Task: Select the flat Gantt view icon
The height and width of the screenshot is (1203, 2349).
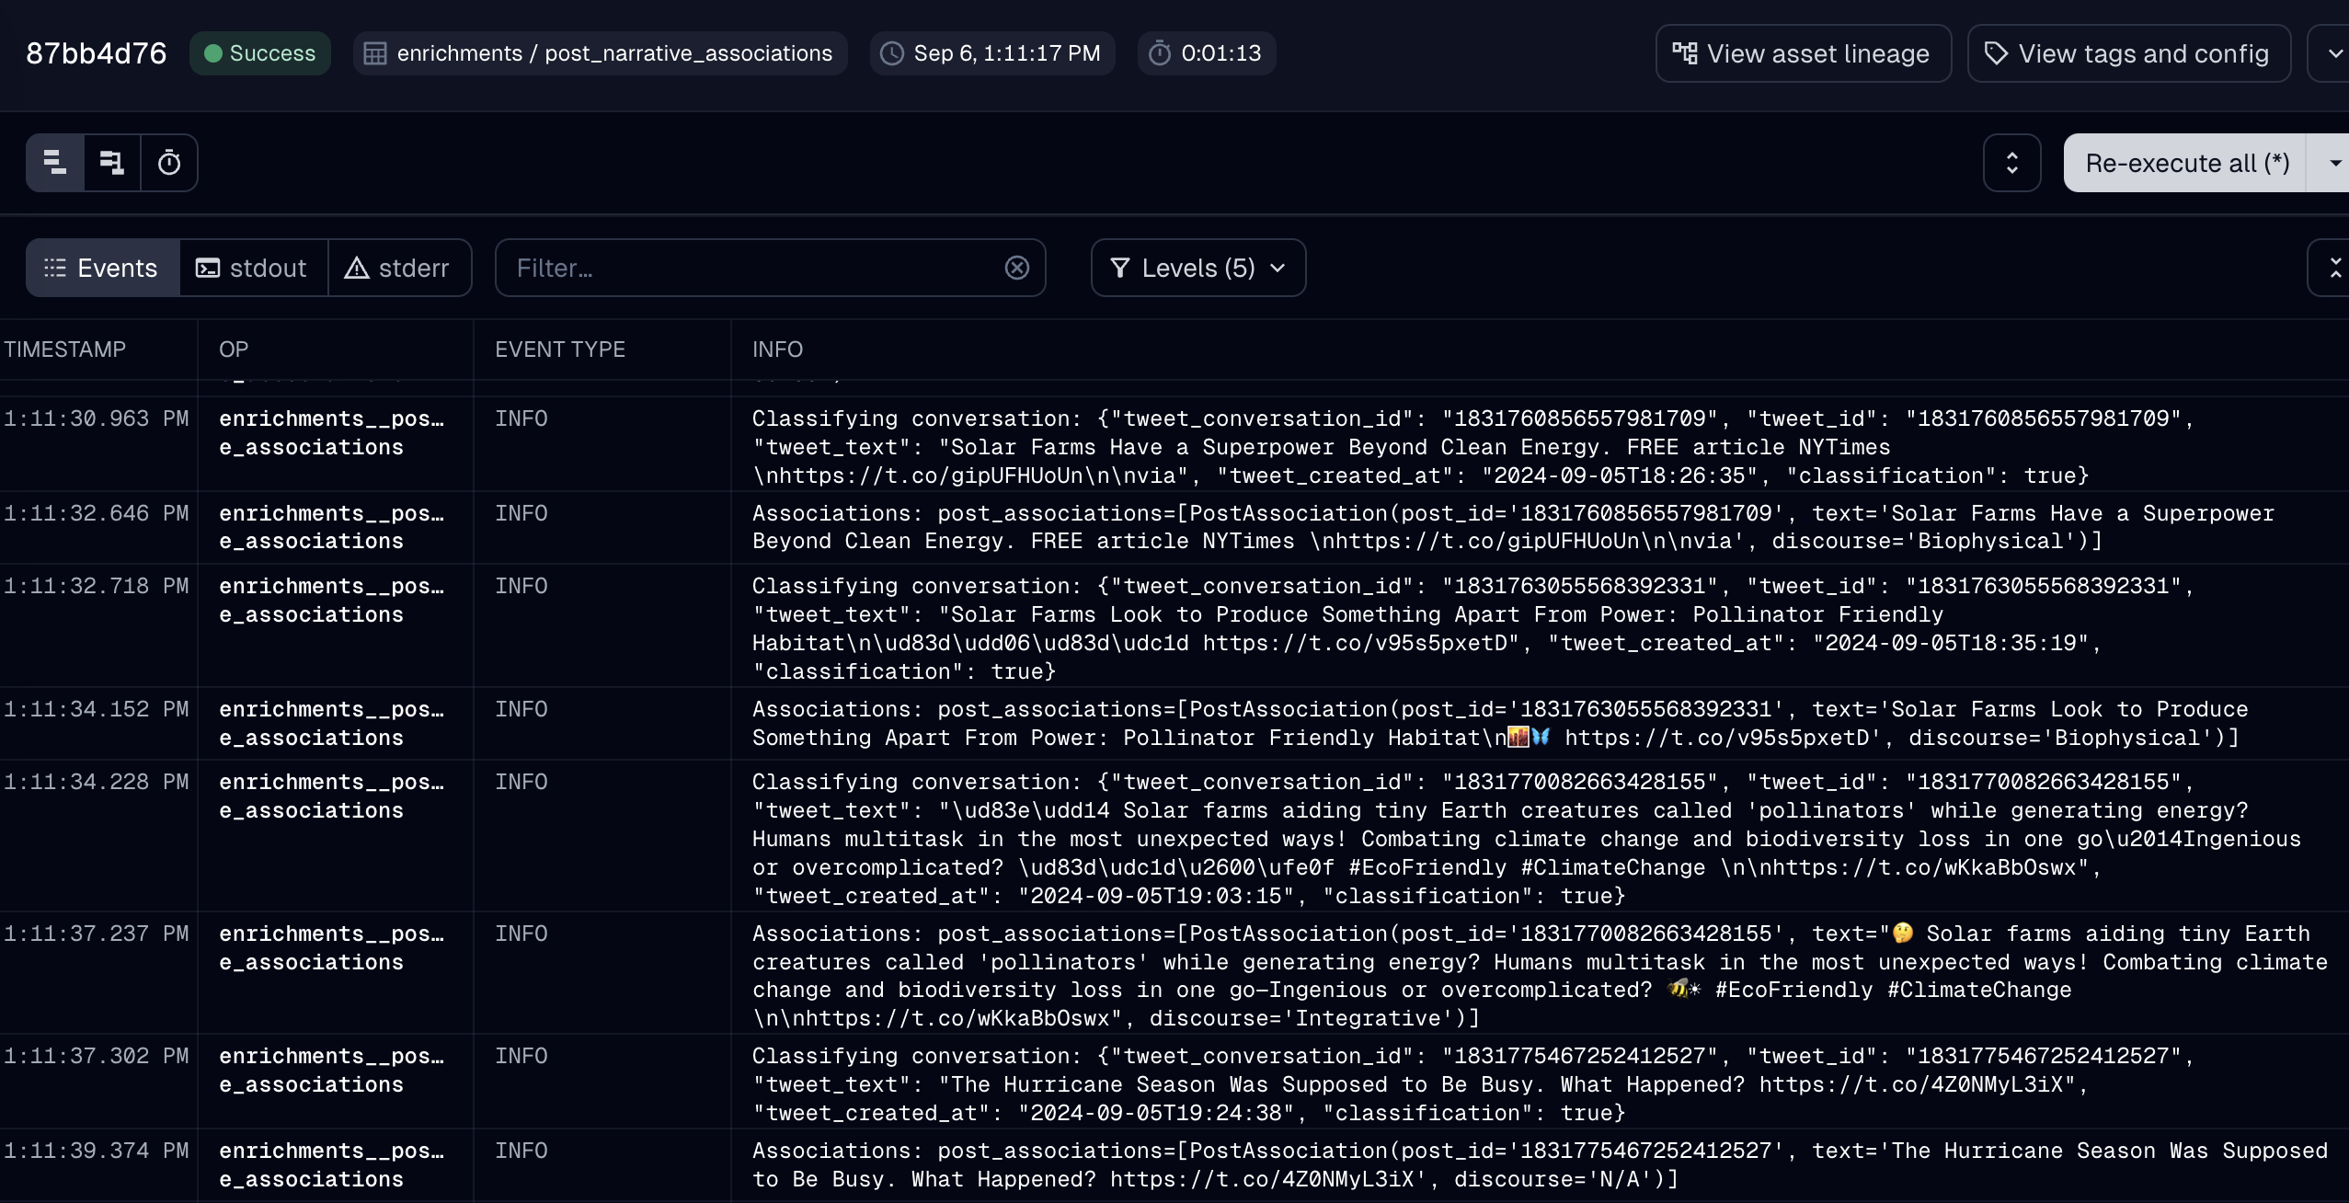Action: pyautogui.click(x=55, y=163)
